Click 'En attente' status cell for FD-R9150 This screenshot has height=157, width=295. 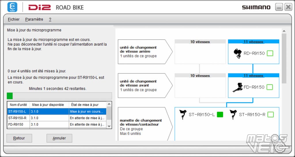click(88, 124)
